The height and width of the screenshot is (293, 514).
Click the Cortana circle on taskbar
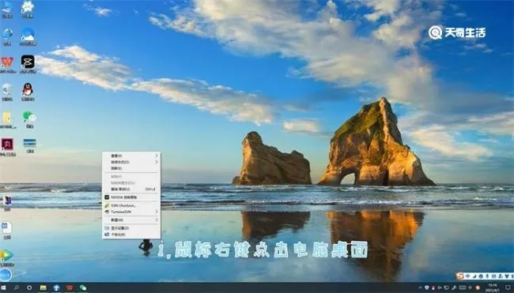29,287
